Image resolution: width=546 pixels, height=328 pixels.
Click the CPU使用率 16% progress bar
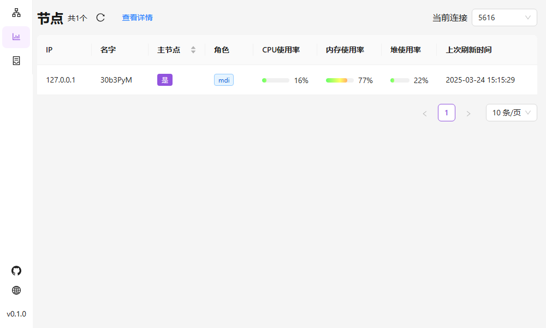[276, 80]
